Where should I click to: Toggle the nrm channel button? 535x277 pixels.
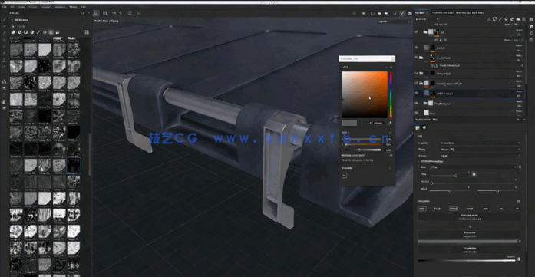coord(486,209)
